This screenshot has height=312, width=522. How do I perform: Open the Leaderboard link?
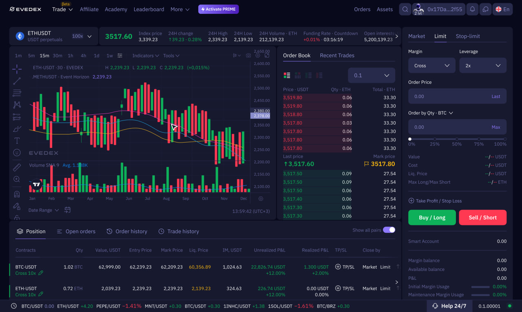click(149, 9)
